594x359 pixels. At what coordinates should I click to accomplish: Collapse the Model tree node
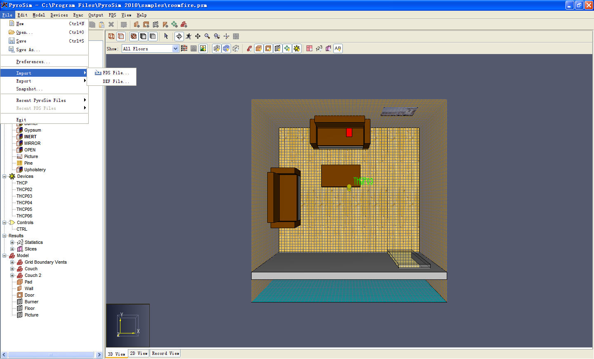(x=5, y=255)
